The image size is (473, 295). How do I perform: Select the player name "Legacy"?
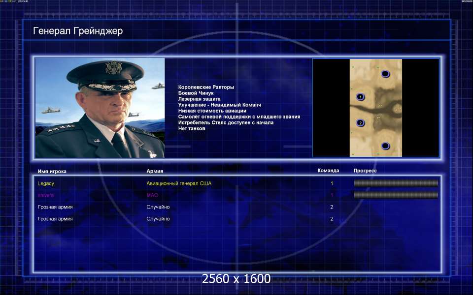click(46, 183)
